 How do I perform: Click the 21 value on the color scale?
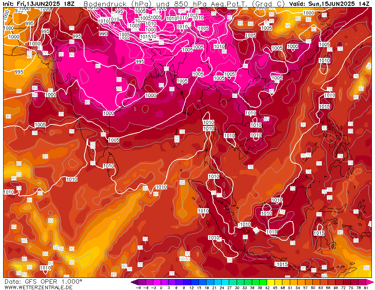click(214, 288)
